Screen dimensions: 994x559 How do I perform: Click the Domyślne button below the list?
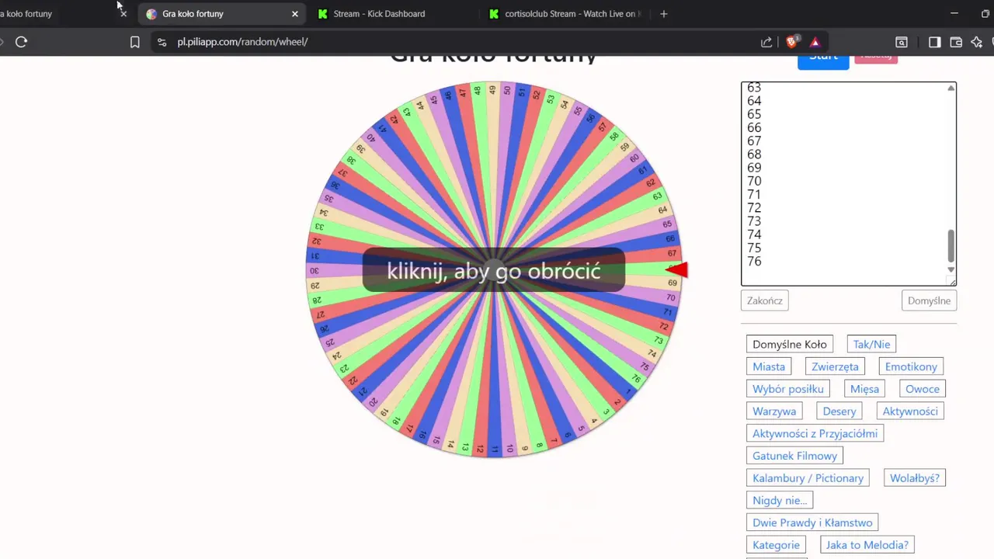929,300
